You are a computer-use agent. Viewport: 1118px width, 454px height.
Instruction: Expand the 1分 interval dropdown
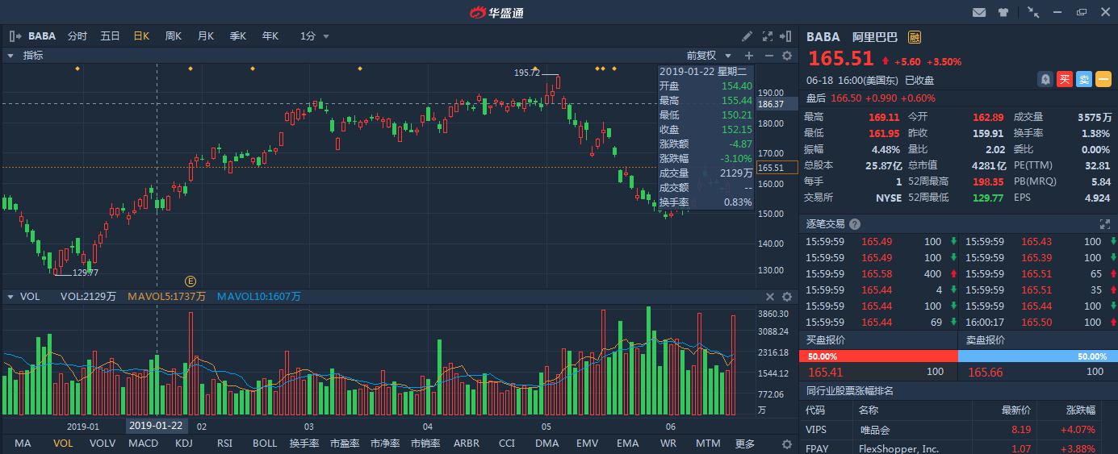click(x=315, y=36)
